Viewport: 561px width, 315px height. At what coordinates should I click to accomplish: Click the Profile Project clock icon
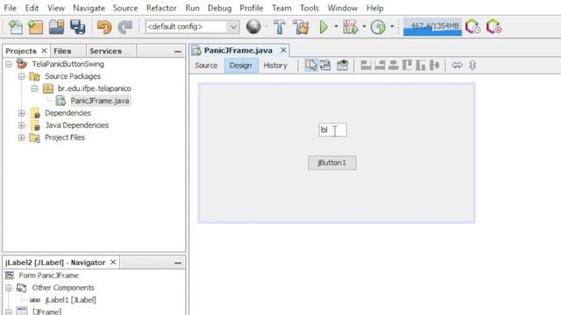point(378,27)
